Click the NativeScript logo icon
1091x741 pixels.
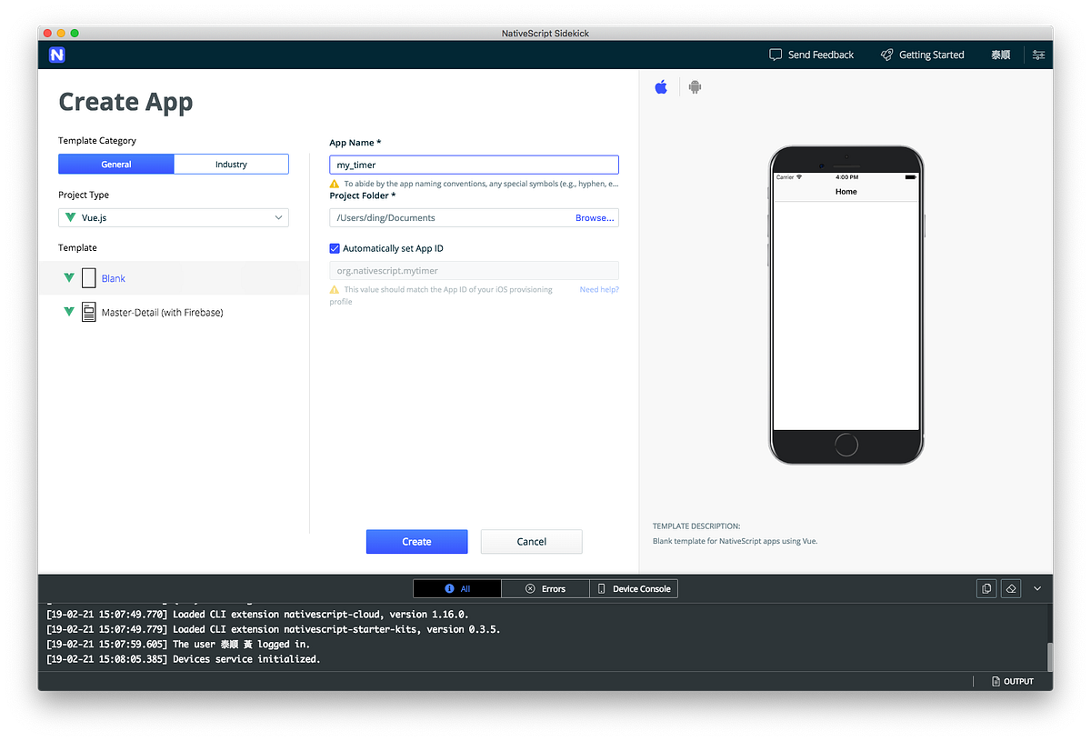point(57,55)
